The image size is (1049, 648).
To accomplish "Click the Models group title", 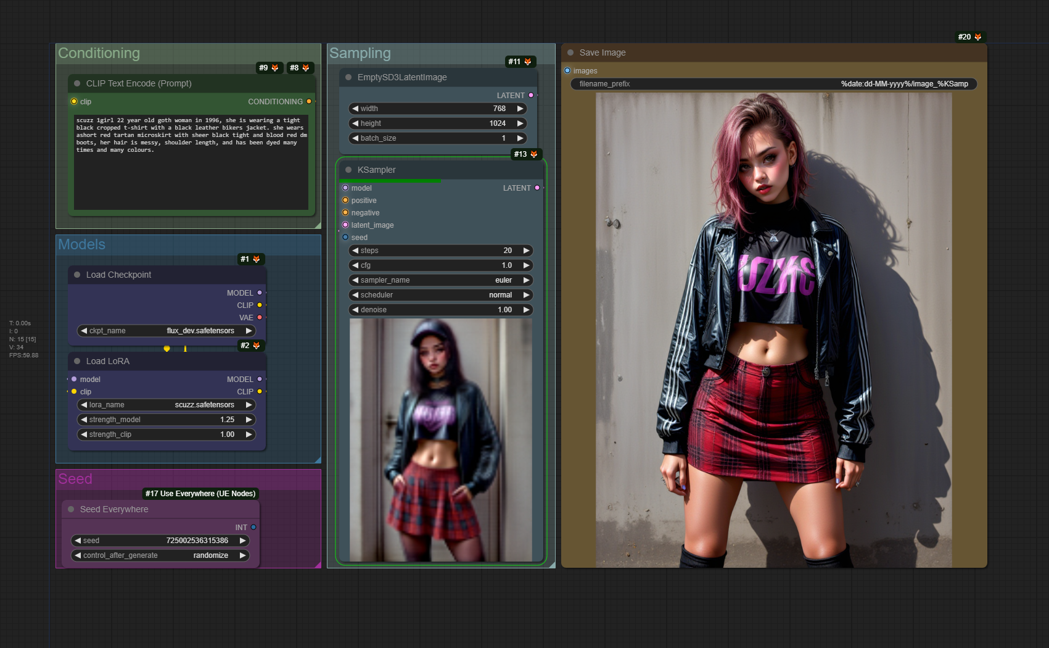I will (x=81, y=244).
